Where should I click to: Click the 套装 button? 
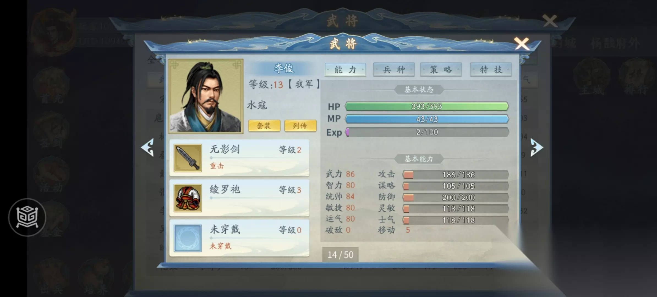(x=264, y=126)
